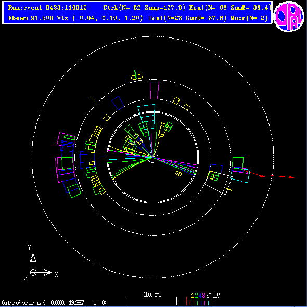
Task: Click the Z axis circle symbol
Action: click(x=33, y=272)
